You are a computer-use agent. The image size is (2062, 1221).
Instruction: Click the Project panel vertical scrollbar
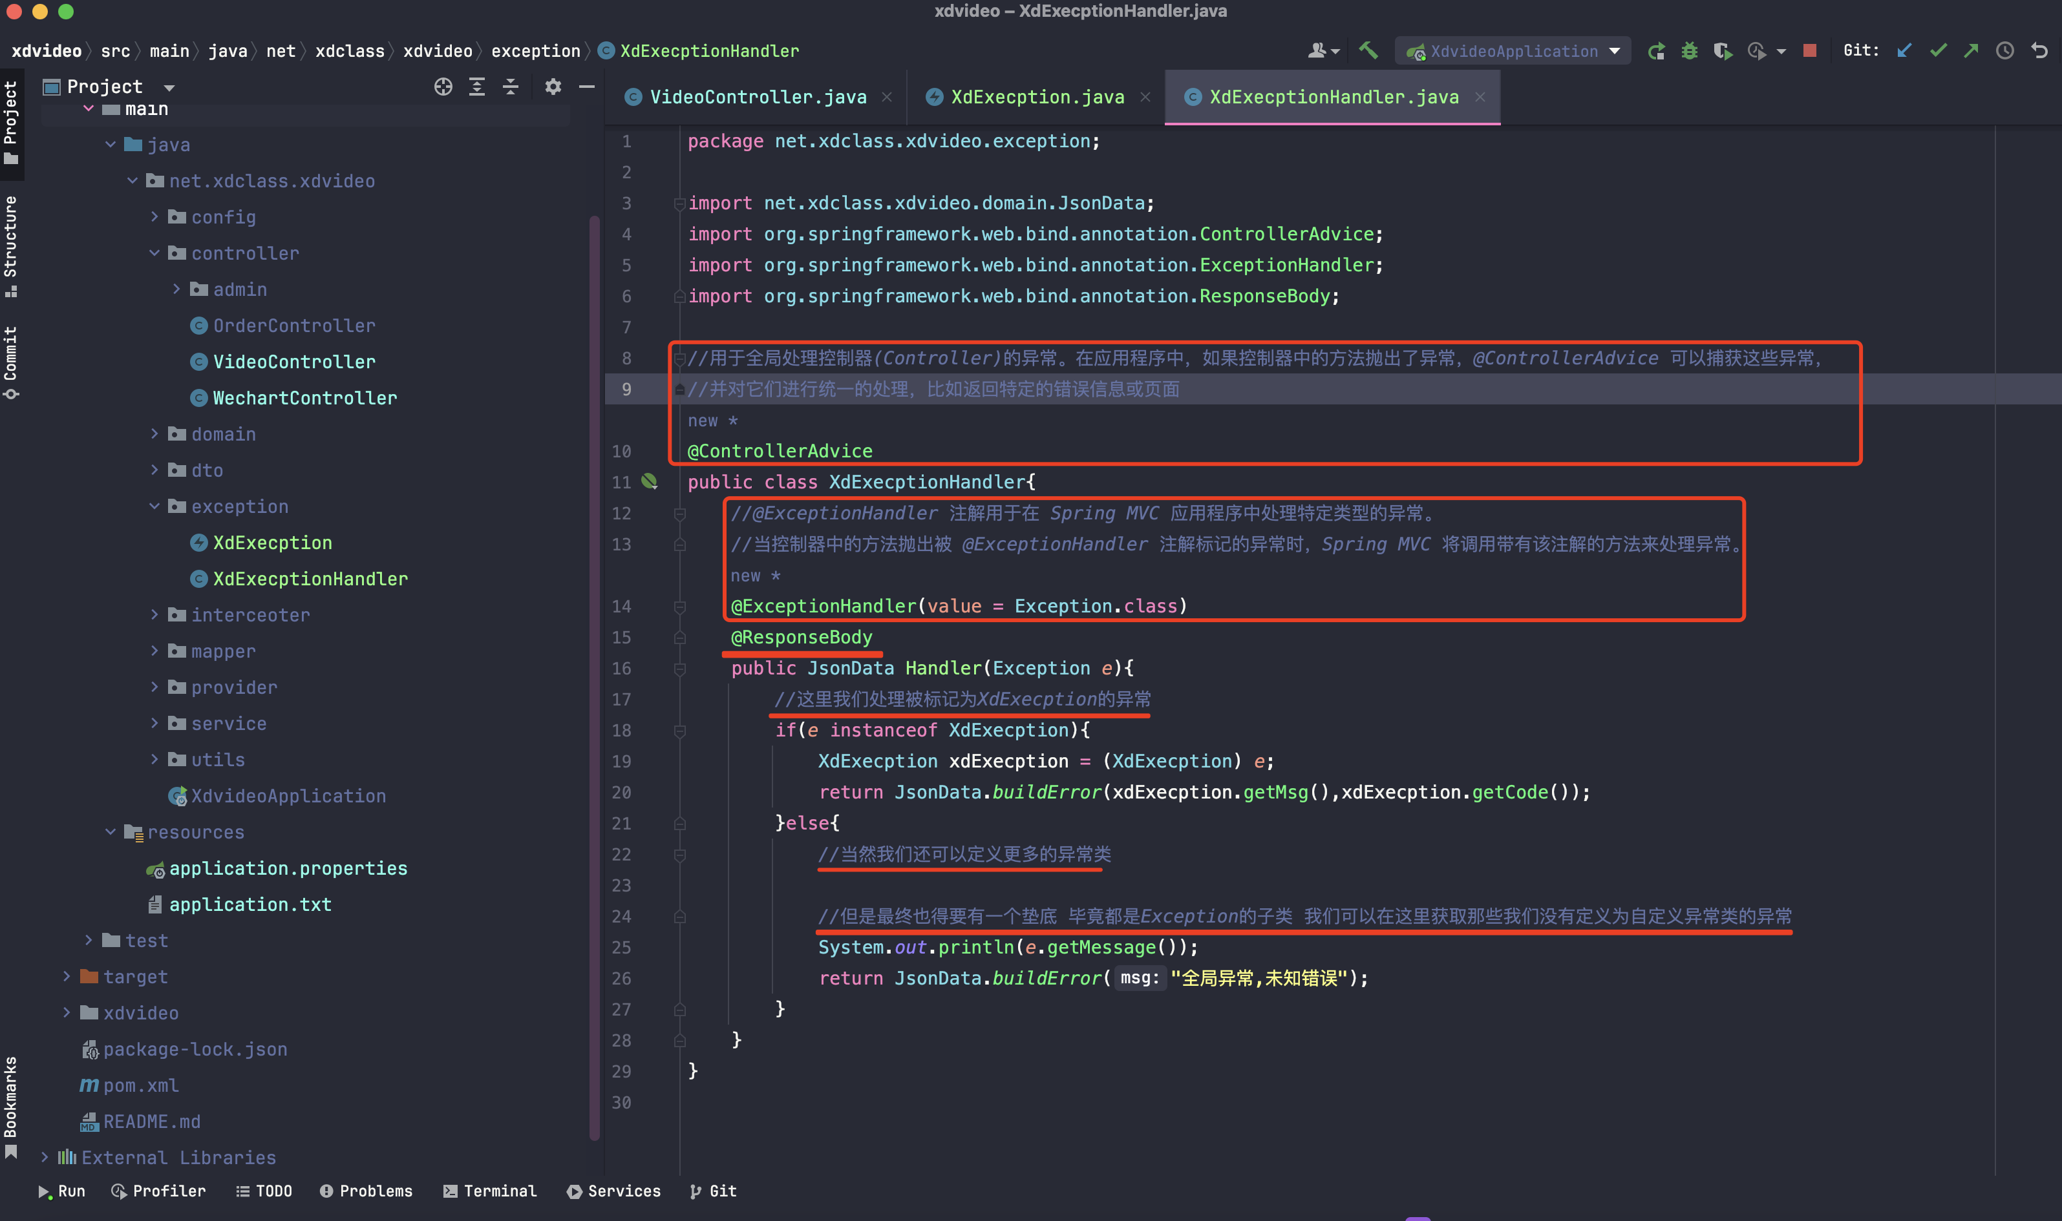pos(594,678)
